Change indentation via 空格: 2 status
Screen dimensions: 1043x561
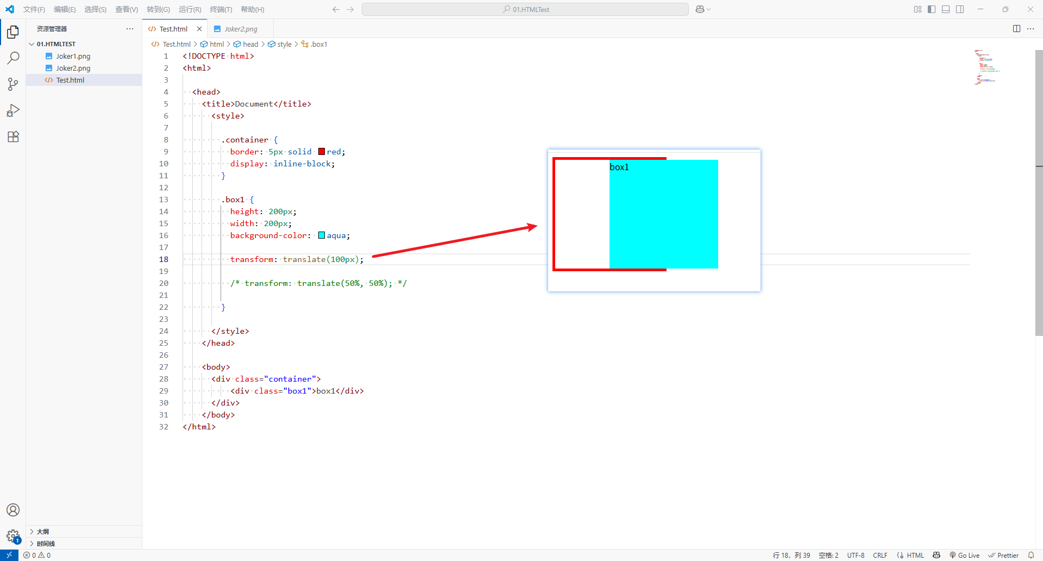tap(828, 555)
